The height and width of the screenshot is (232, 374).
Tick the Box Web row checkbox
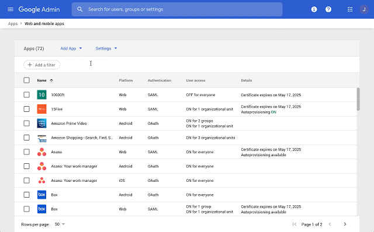[x=26, y=209]
